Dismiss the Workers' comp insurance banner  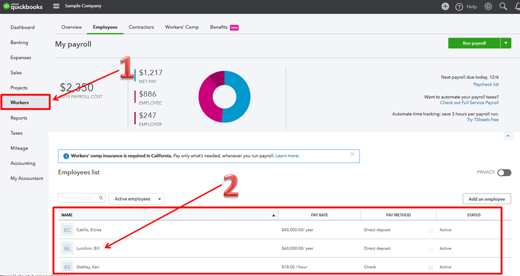pos(352,154)
